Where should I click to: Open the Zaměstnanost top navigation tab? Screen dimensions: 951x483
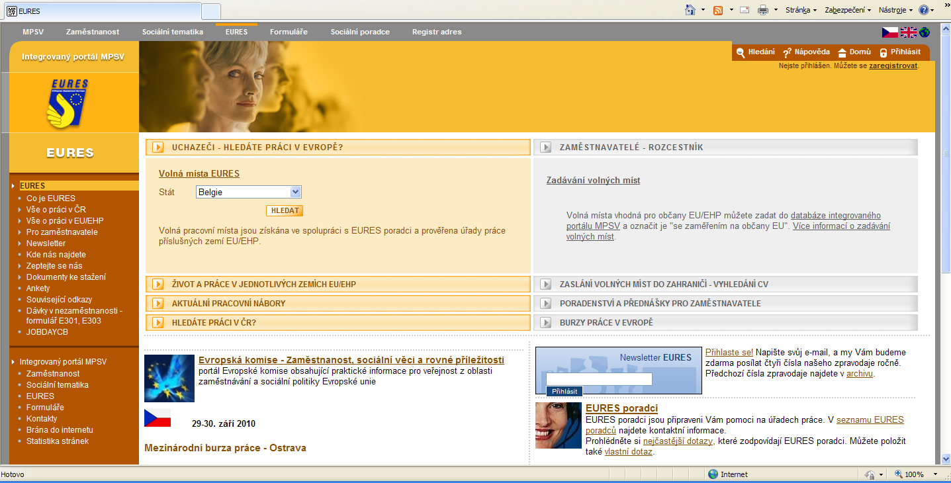click(x=93, y=32)
